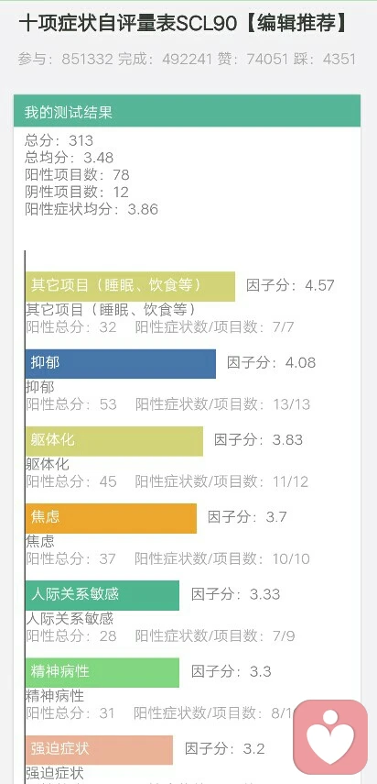Select the blue 抑郁 bar
377x784 pixels.
pos(121,363)
